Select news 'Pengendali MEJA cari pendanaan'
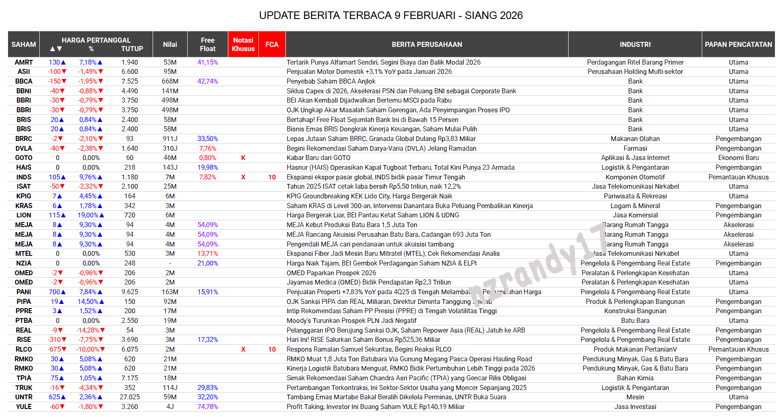This screenshot has width=780, height=417. [x=370, y=244]
